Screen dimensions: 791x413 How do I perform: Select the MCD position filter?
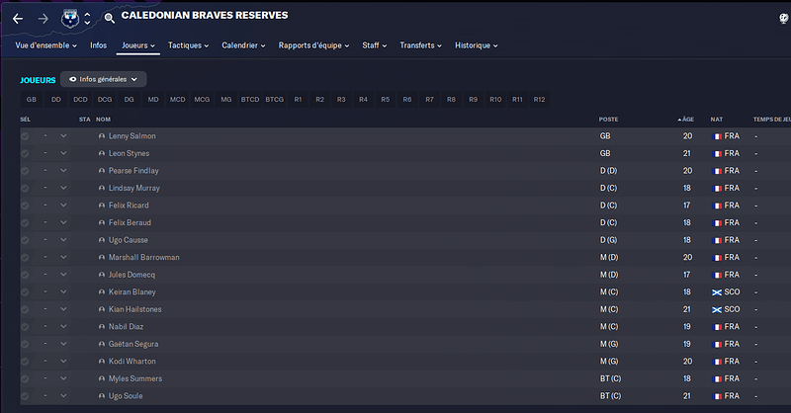pos(178,100)
